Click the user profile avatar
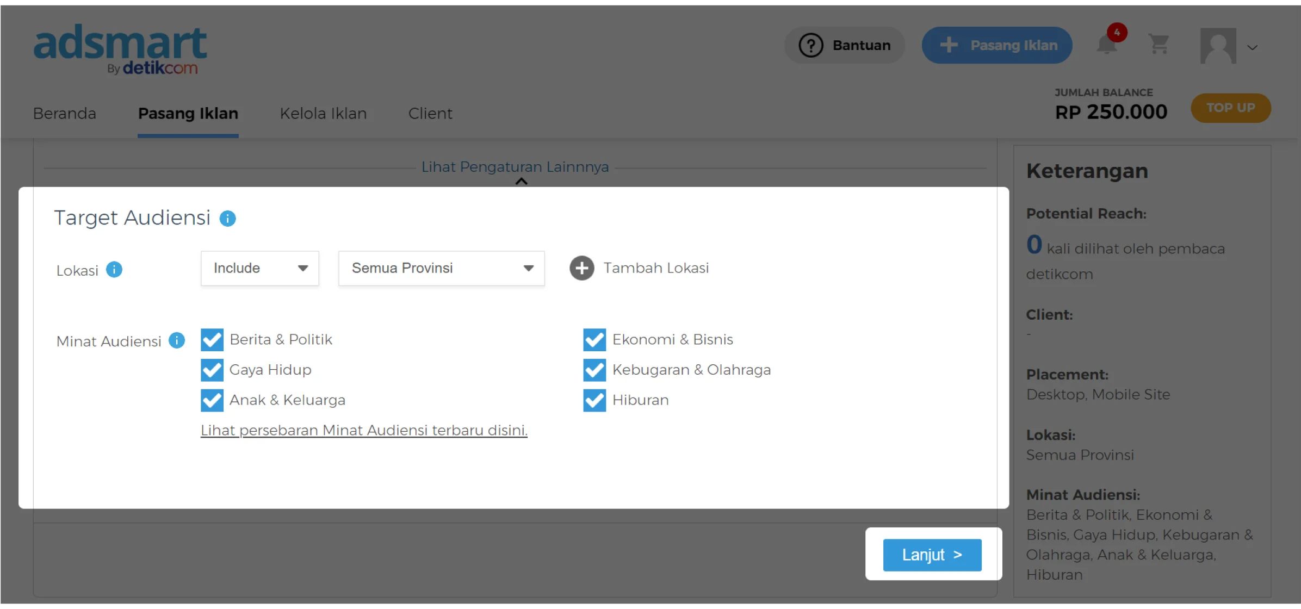Screen dimensions: 1301x609 tap(1218, 46)
